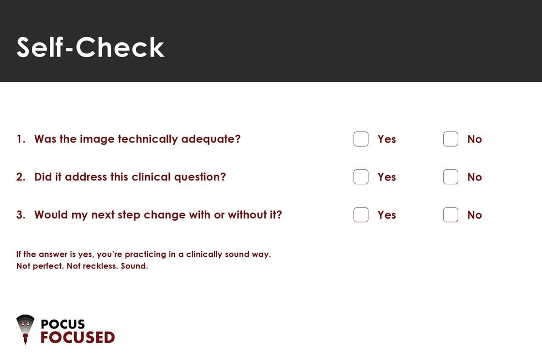Screen dimensions: 542x361
Task: Click the "Yes" label on question 2
Action: (387, 177)
